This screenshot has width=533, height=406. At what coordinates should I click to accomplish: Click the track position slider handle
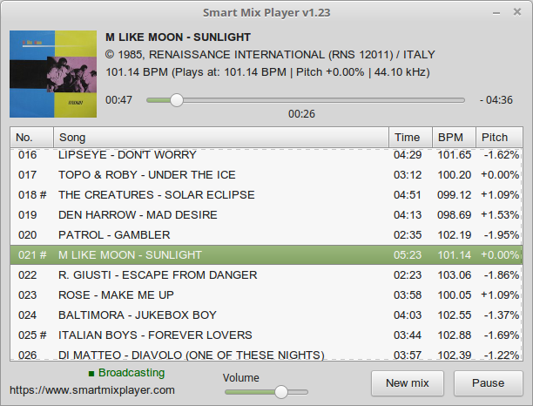177,100
